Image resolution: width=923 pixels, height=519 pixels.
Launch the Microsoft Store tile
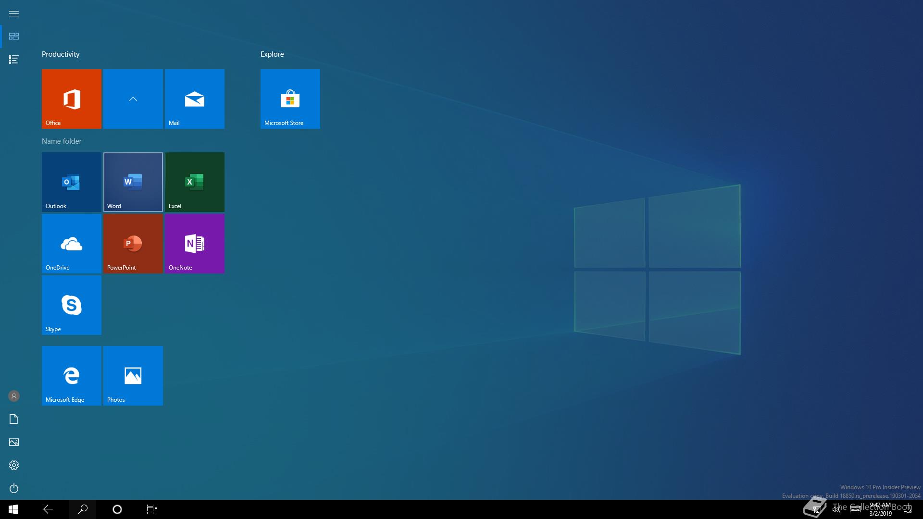[x=290, y=99]
